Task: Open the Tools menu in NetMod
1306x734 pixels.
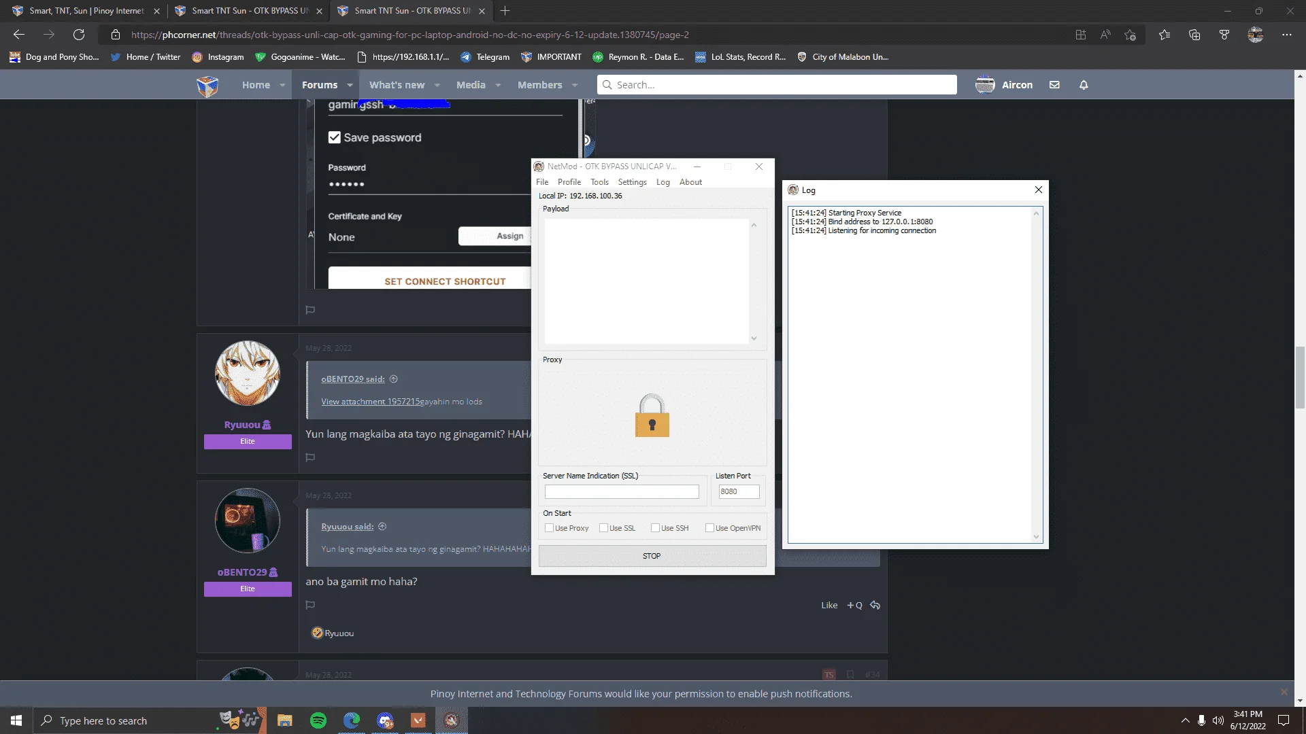Action: pos(599,182)
